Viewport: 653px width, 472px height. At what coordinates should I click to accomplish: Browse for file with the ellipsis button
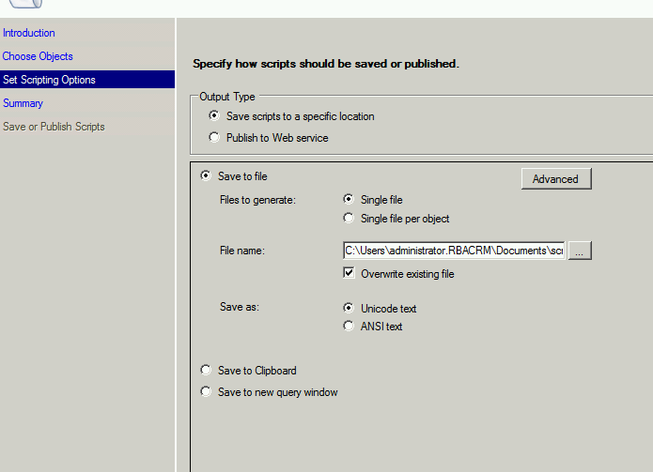(580, 251)
